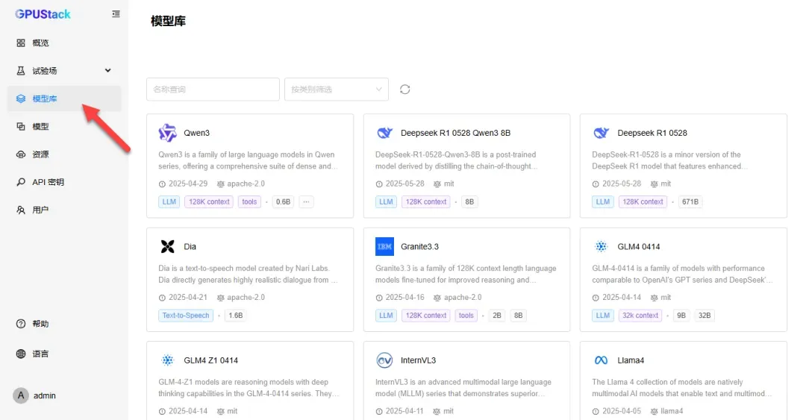
Task: Select 模型库 in the sidebar
Action: tap(64, 98)
